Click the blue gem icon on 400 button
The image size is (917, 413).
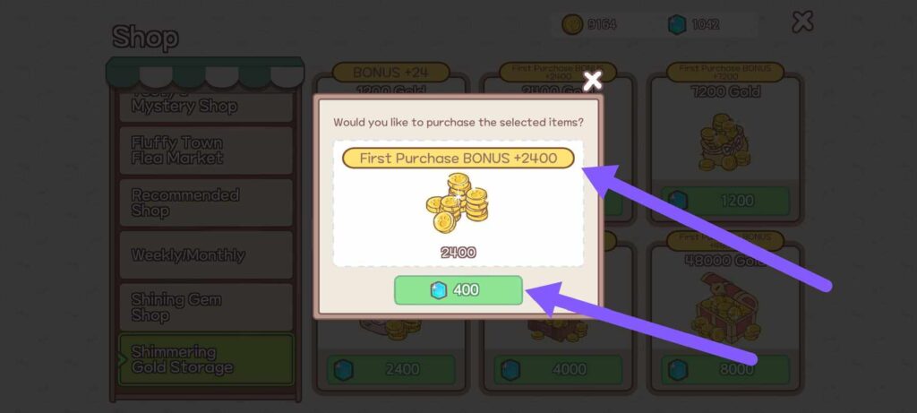439,290
